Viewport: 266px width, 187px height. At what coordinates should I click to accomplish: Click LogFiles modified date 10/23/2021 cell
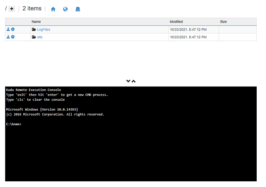194,30
